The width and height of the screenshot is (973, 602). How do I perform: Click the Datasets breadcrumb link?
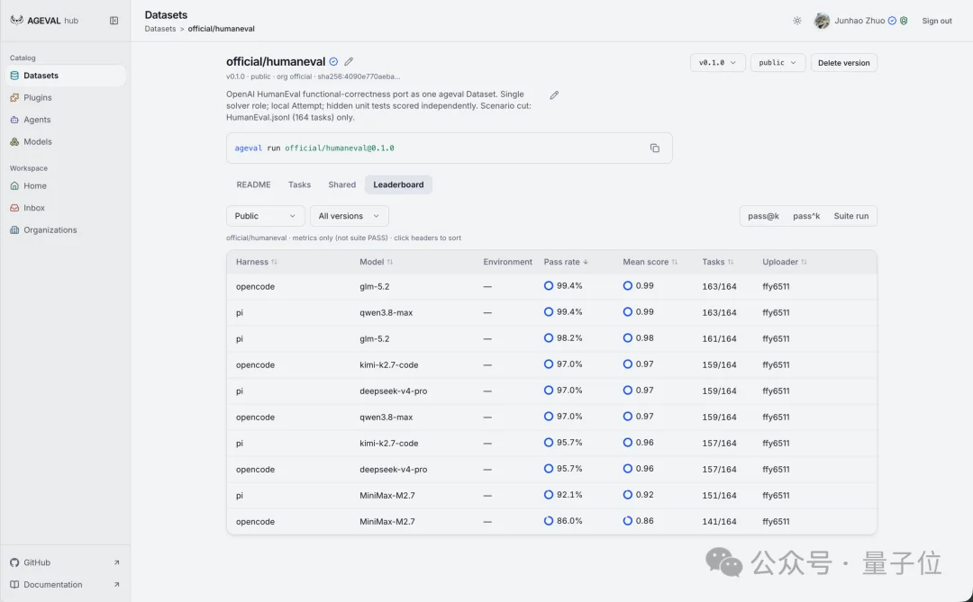point(160,29)
